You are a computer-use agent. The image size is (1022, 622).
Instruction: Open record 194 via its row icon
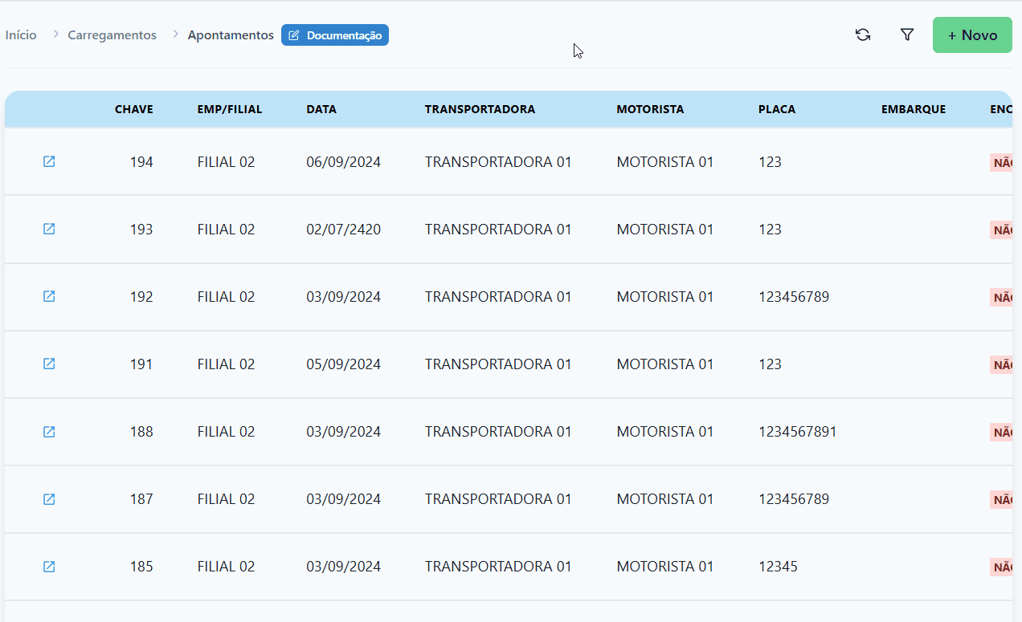(49, 161)
